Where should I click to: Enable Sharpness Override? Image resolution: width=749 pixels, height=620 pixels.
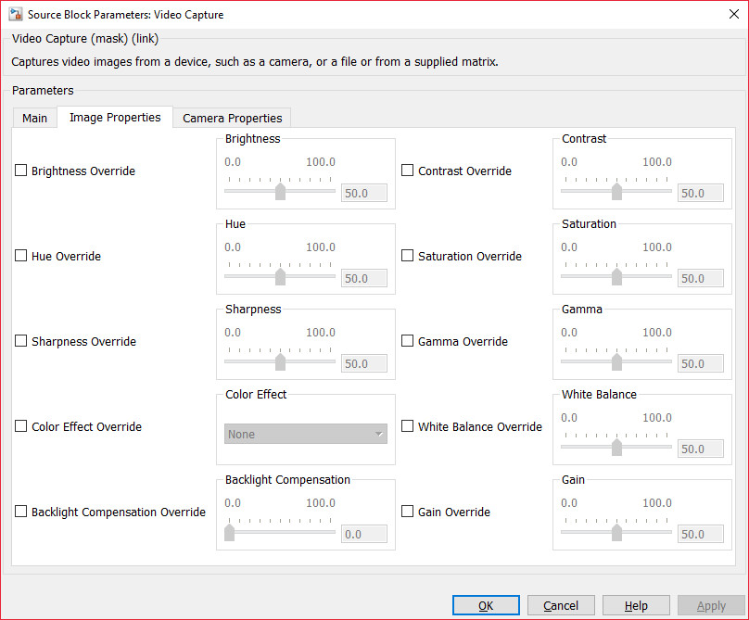click(21, 341)
